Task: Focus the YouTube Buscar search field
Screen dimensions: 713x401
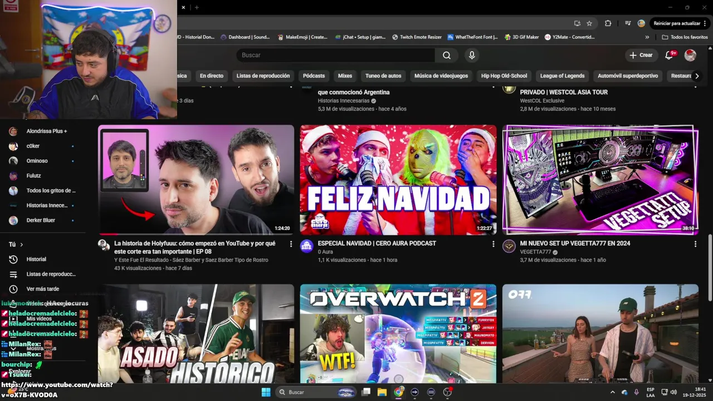Action: pos(336,55)
